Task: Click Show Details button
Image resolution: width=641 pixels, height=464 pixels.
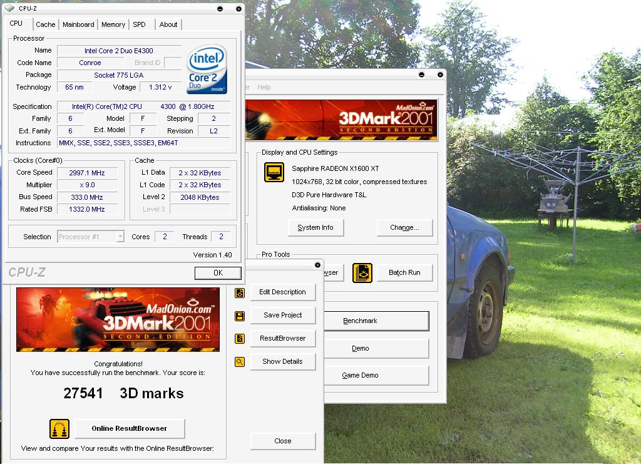Action: (282, 361)
